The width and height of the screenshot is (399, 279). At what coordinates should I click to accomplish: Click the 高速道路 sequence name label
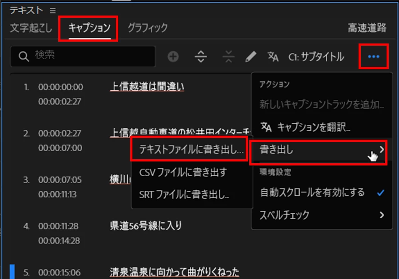point(367,28)
